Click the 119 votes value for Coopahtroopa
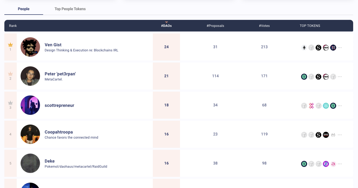This screenshot has height=188, width=358. [x=264, y=134]
